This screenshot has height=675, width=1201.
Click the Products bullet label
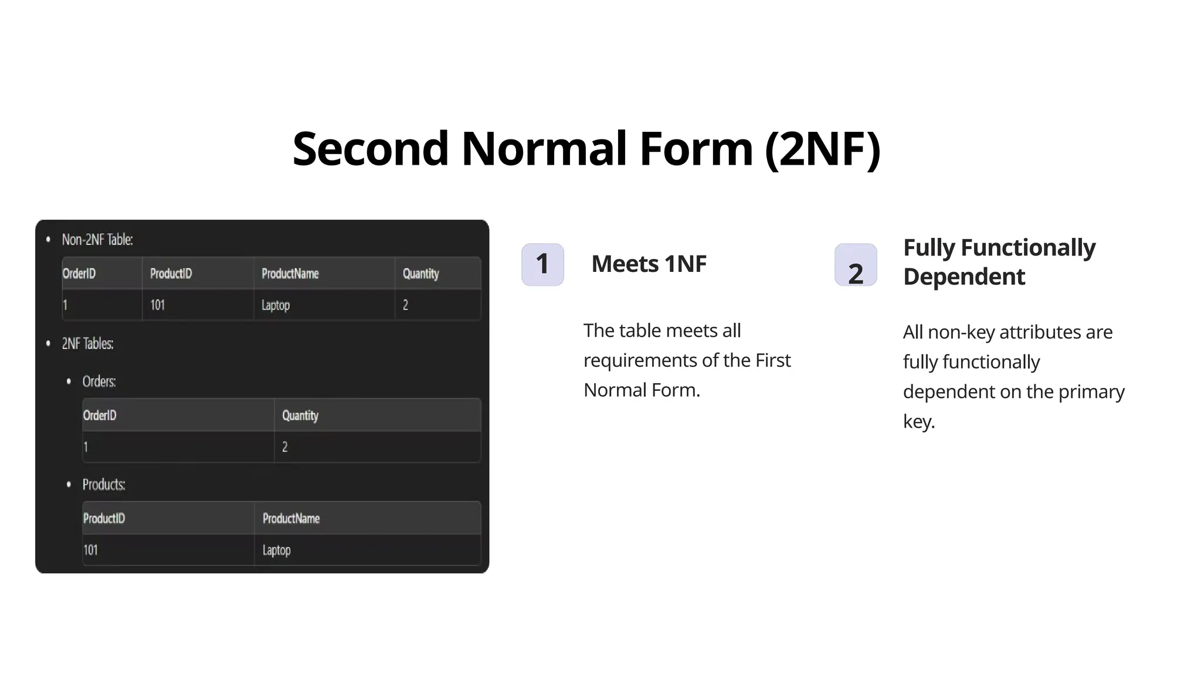[104, 485]
